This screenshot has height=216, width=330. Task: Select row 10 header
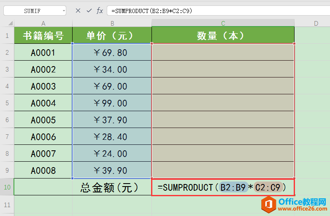[x=7, y=187]
